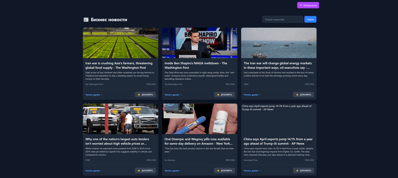This screenshot has height=178, width=398.
Task: Click the 09.05.2026 date on Ozempic card
Action: [x=230, y=160]
